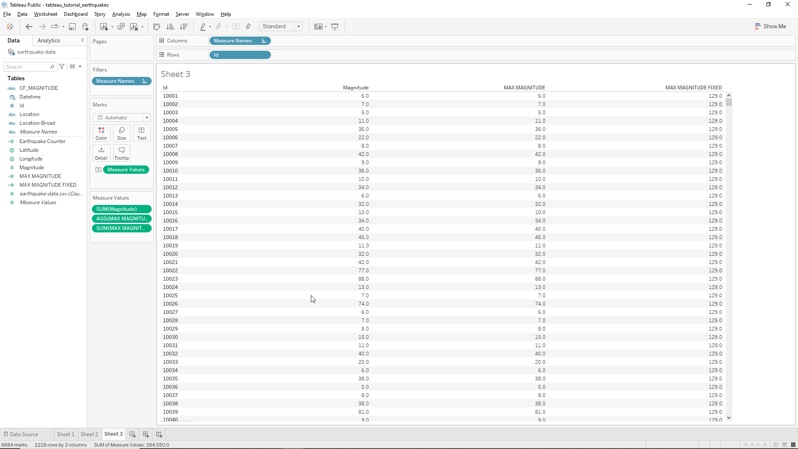This screenshot has height=449, width=798.
Task: Open the New Worksheet dropdown arrow
Action: pyautogui.click(x=112, y=27)
